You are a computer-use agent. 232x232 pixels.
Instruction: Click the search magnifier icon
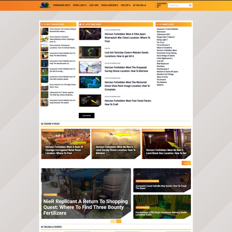[190, 5]
